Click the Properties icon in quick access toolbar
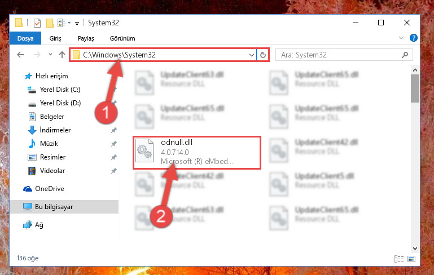This screenshot has height=275, width=434. 37,23
